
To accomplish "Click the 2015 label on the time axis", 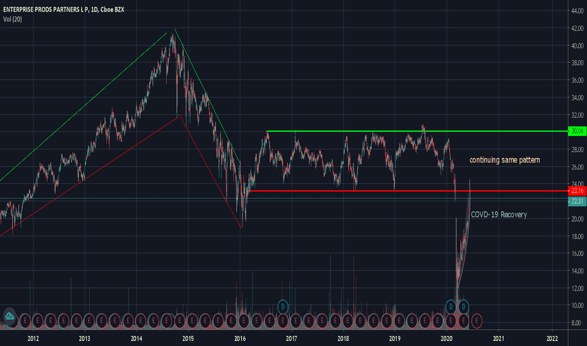I will (x=188, y=338).
